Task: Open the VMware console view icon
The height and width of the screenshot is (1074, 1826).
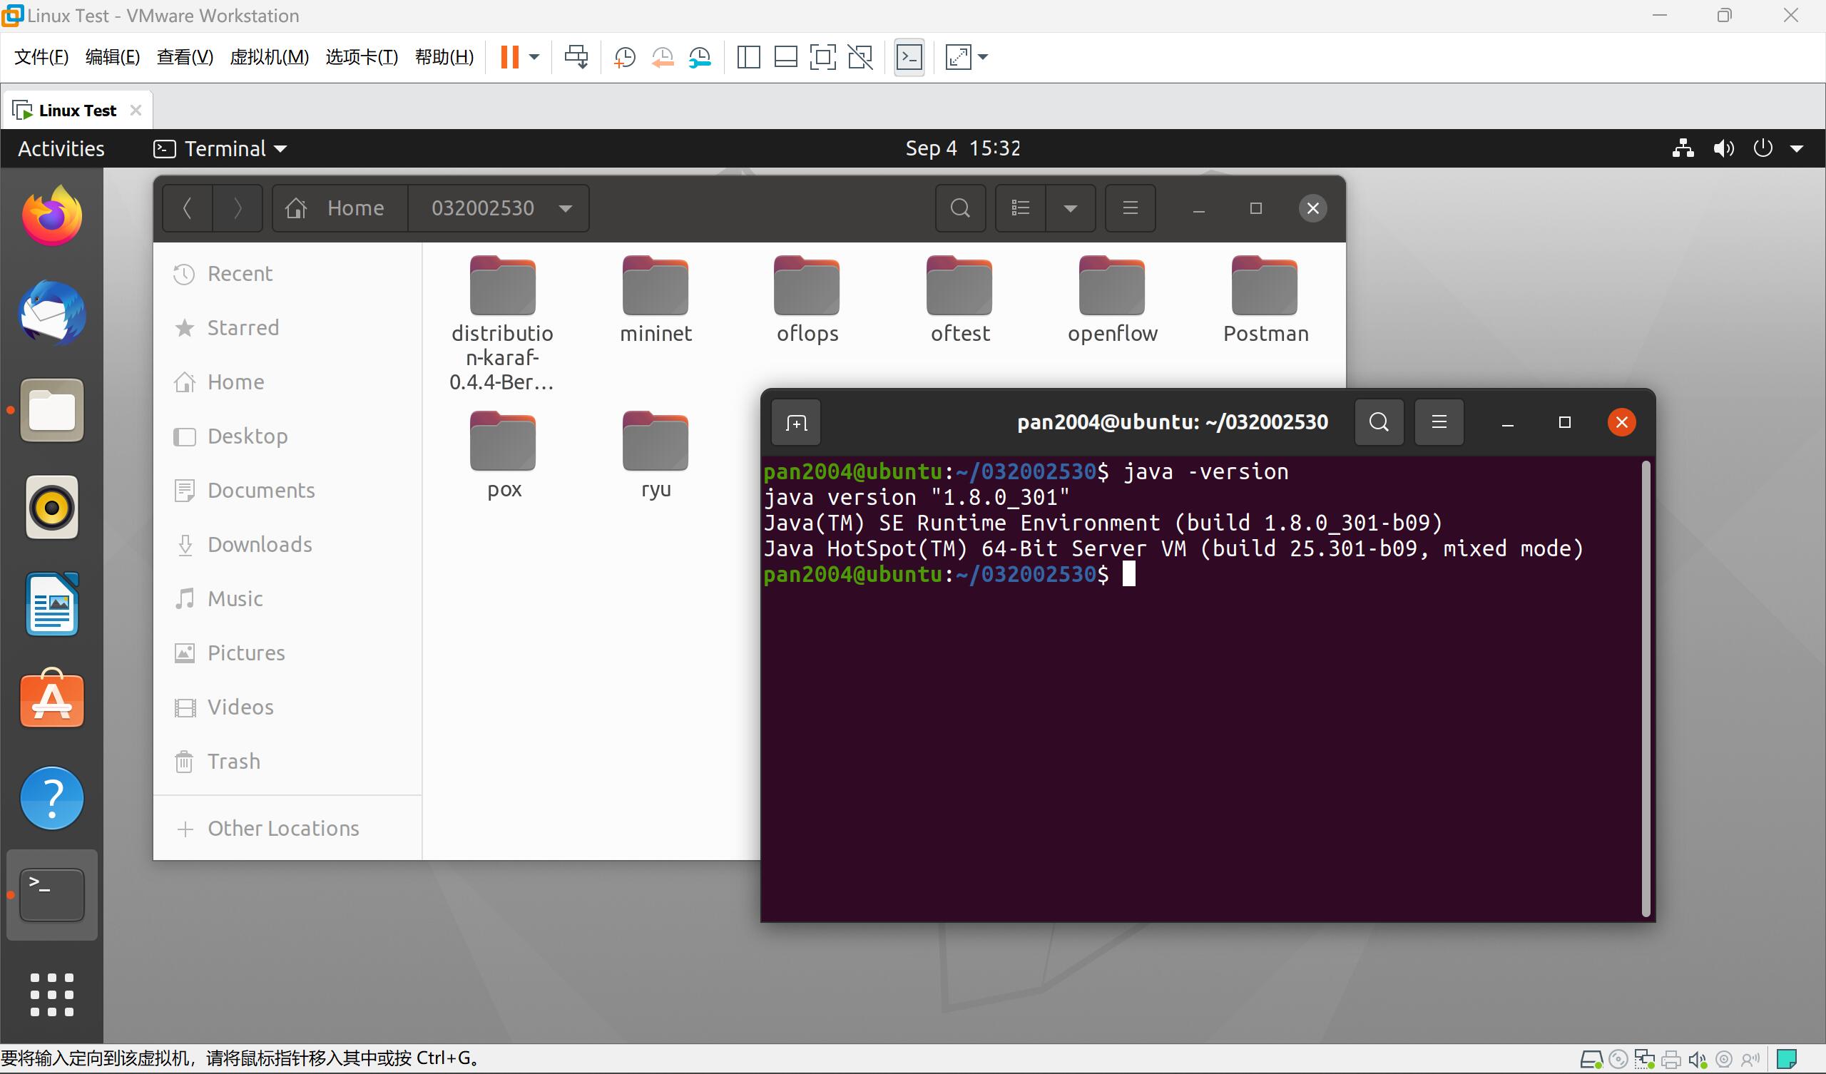Action: pos(909,57)
